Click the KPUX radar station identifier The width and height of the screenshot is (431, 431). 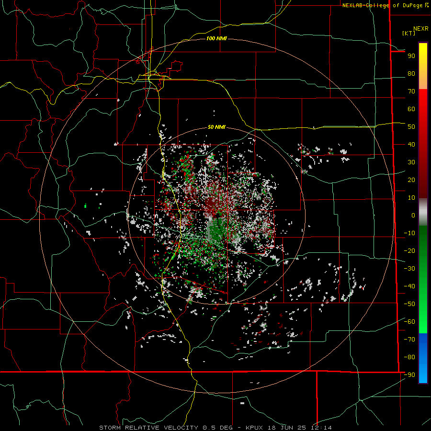point(255,428)
